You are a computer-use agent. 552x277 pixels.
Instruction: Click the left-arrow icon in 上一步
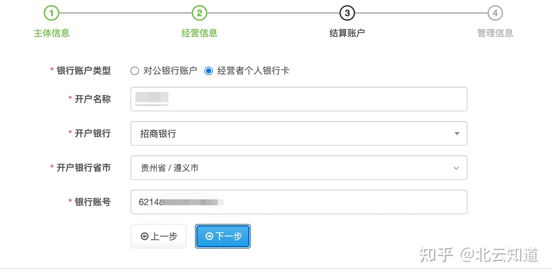click(144, 237)
